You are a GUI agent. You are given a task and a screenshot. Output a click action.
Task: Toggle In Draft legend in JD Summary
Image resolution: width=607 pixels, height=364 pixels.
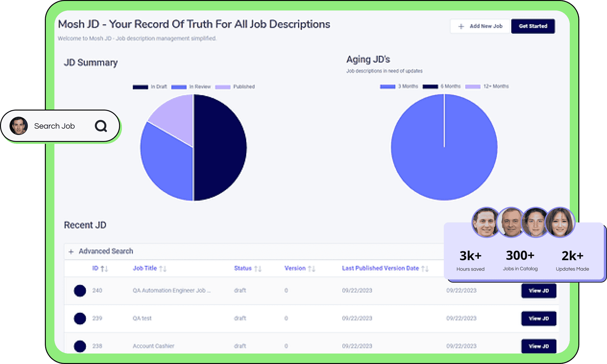pyautogui.click(x=150, y=87)
